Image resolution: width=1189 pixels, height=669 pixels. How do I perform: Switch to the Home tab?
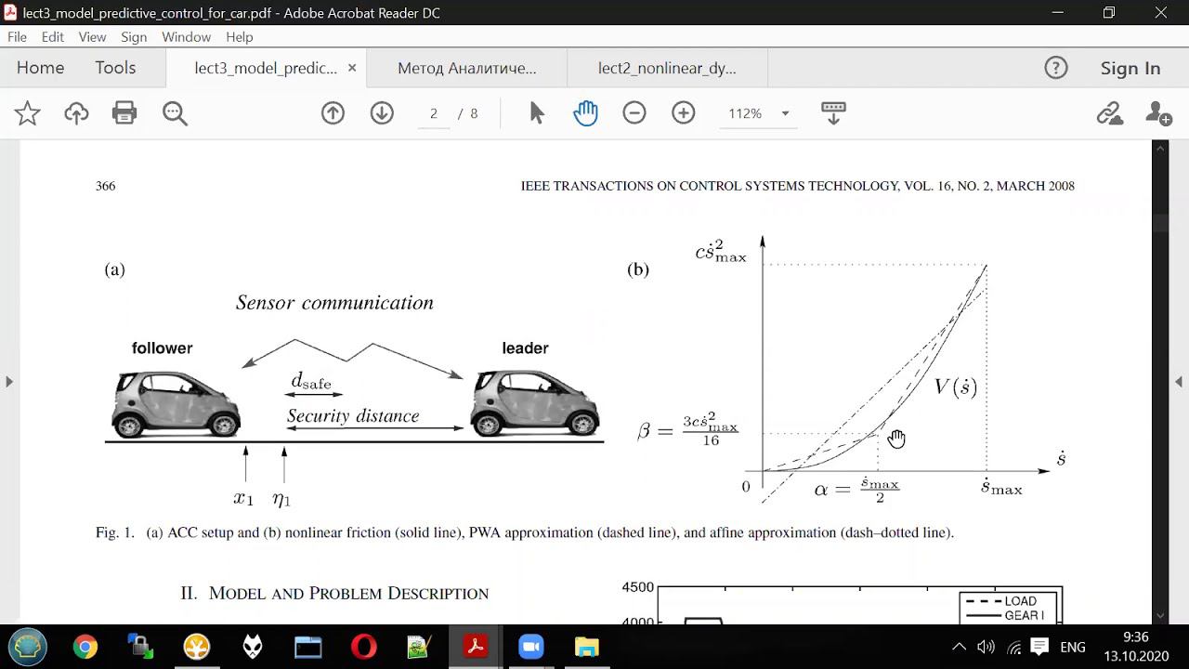tap(40, 68)
